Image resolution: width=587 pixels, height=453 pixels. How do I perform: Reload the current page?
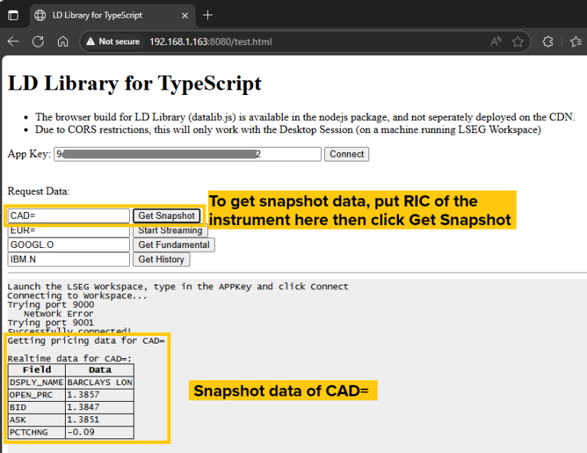coord(37,41)
